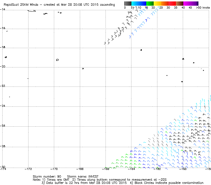This screenshot has width=211, height=185.
Task: Click the "-164" longitude axis label
Action: [131, 169]
